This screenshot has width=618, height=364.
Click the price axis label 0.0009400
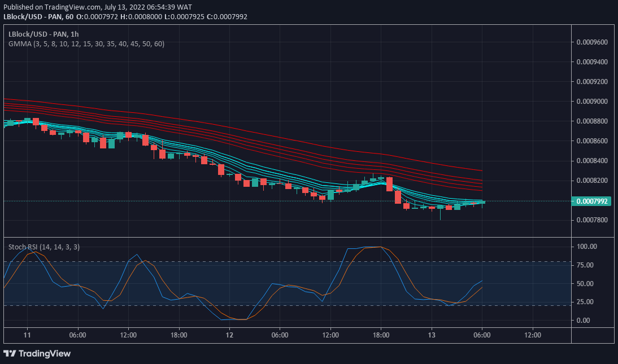coord(592,62)
